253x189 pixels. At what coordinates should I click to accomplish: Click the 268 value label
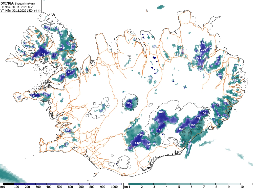coord(67,64)
